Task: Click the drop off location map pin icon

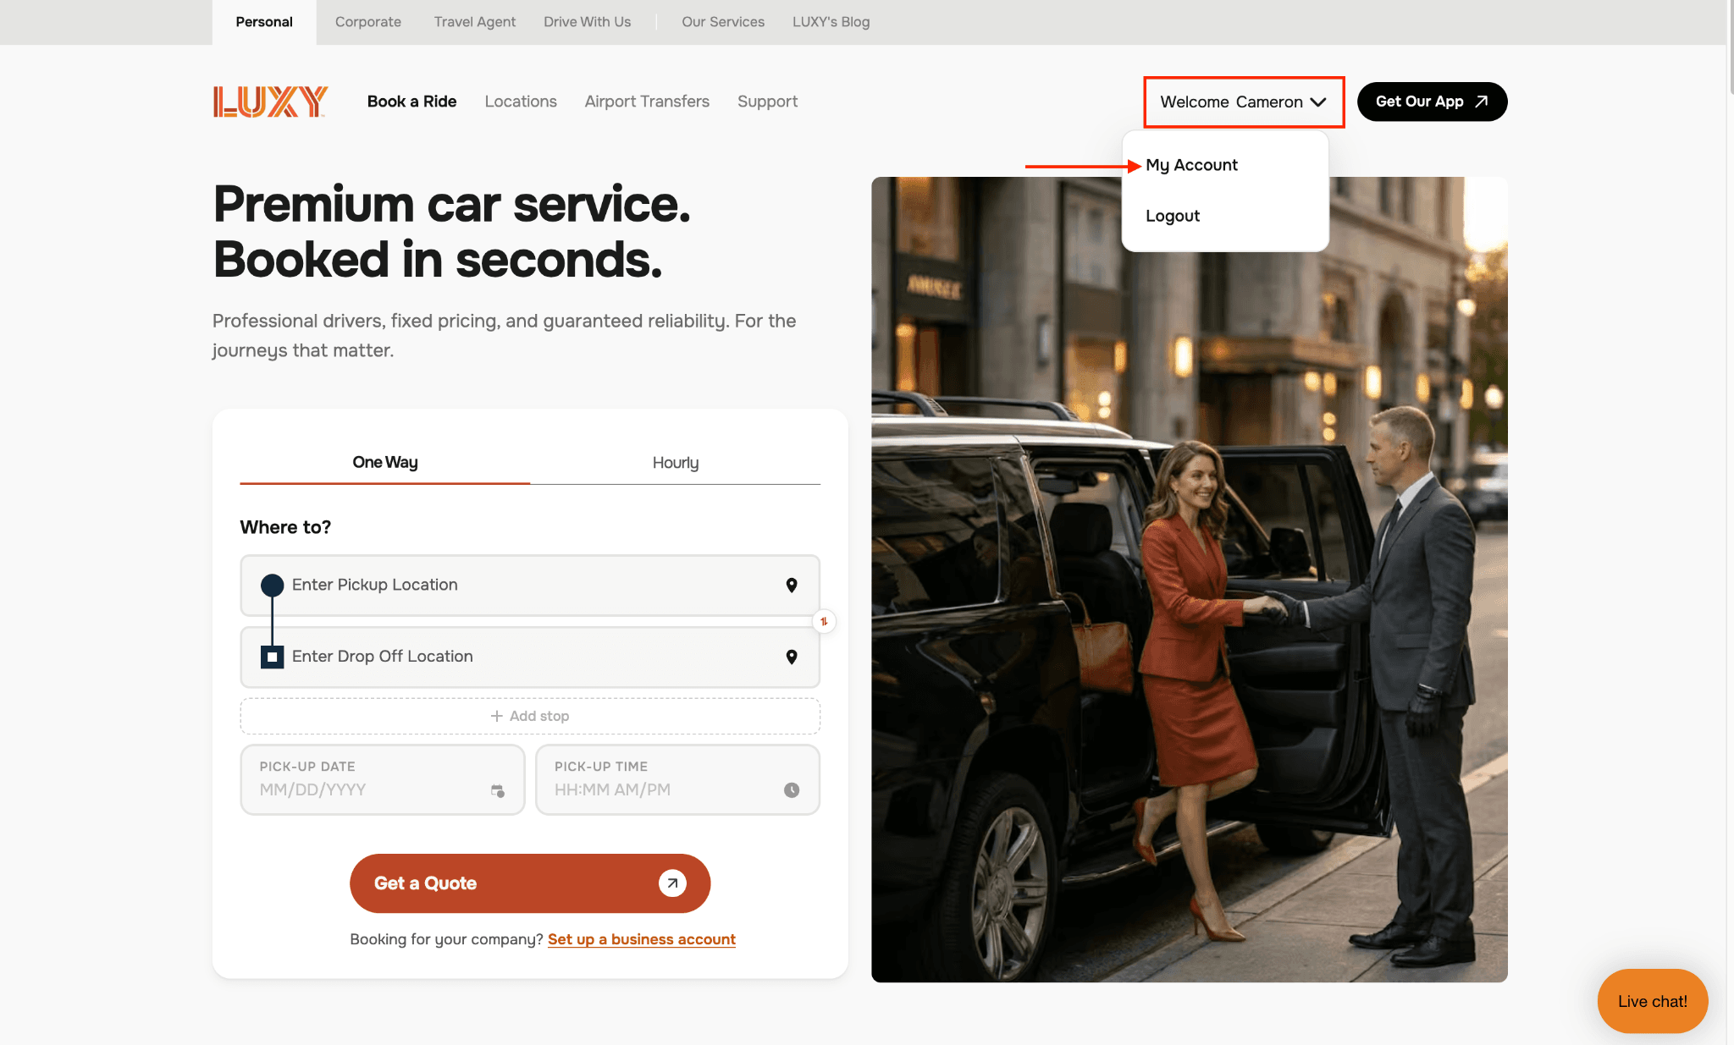Action: (x=792, y=657)
